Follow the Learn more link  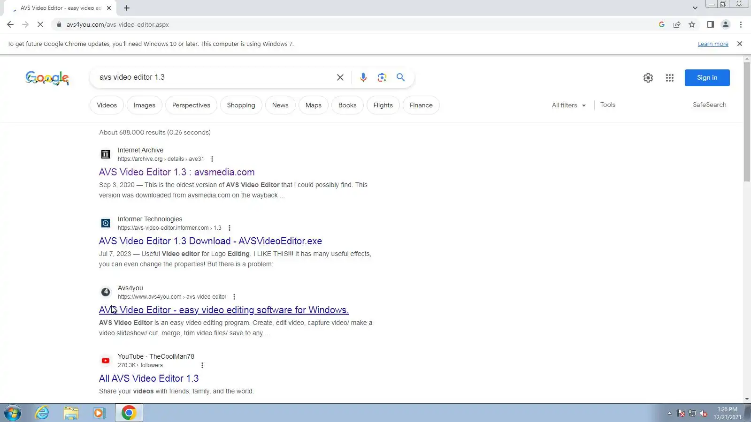coord(713,44)
